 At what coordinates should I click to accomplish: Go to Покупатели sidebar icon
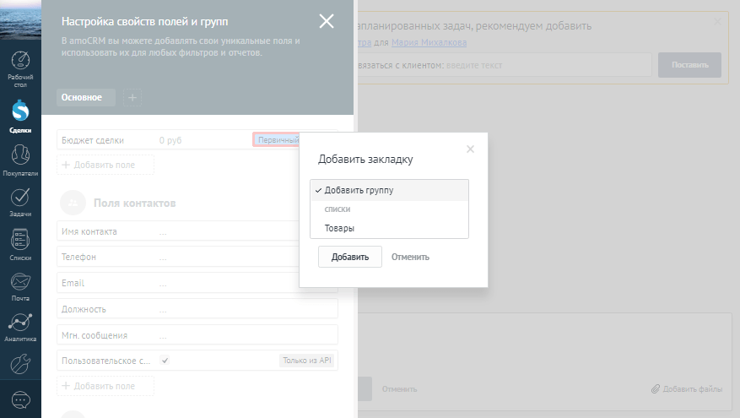tap(20, 159)
